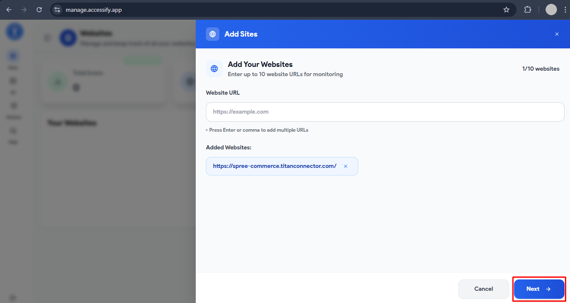Click the Website URL input field

(x=385, y=112)
